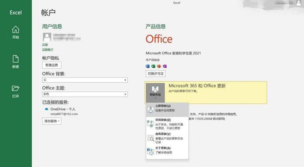The height and width of the screenshot is (167, 304).
Task: Click the OneDrive cloud icon
Action: [x=47, y=109]
